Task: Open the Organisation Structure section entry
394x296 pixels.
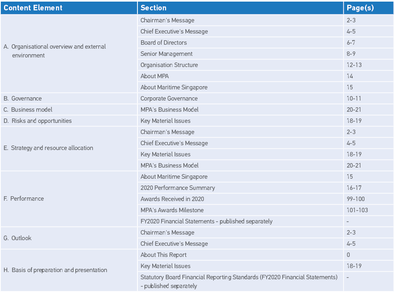Action: pyautogui.click(x=169, y=65)
